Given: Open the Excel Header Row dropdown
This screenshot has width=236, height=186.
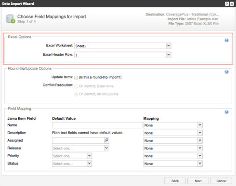Looking at the screenshot, I should point(123,55).
